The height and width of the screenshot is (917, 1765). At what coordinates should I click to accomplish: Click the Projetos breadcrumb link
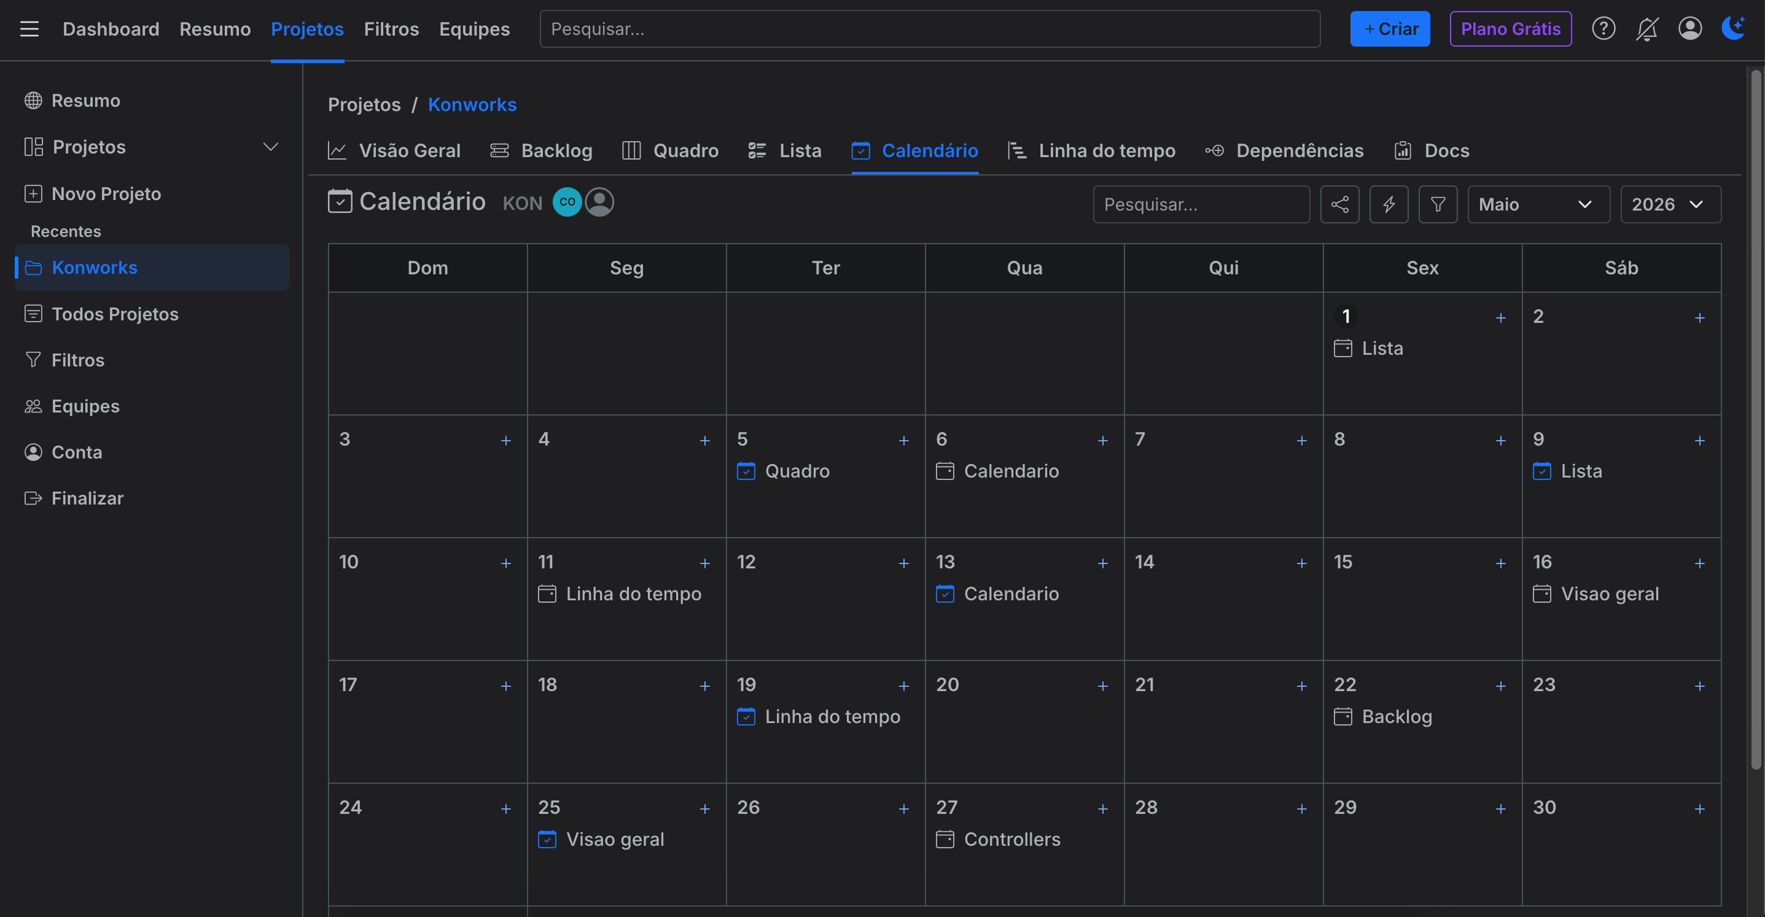(364, 105)
